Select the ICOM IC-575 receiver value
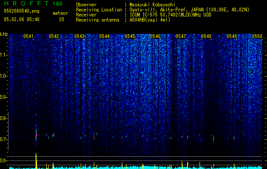Screen dimensions: 267x169 point(170,15)
